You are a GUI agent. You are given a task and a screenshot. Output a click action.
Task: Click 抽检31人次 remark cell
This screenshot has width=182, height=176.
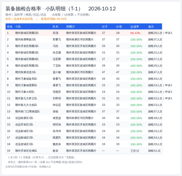155,53
